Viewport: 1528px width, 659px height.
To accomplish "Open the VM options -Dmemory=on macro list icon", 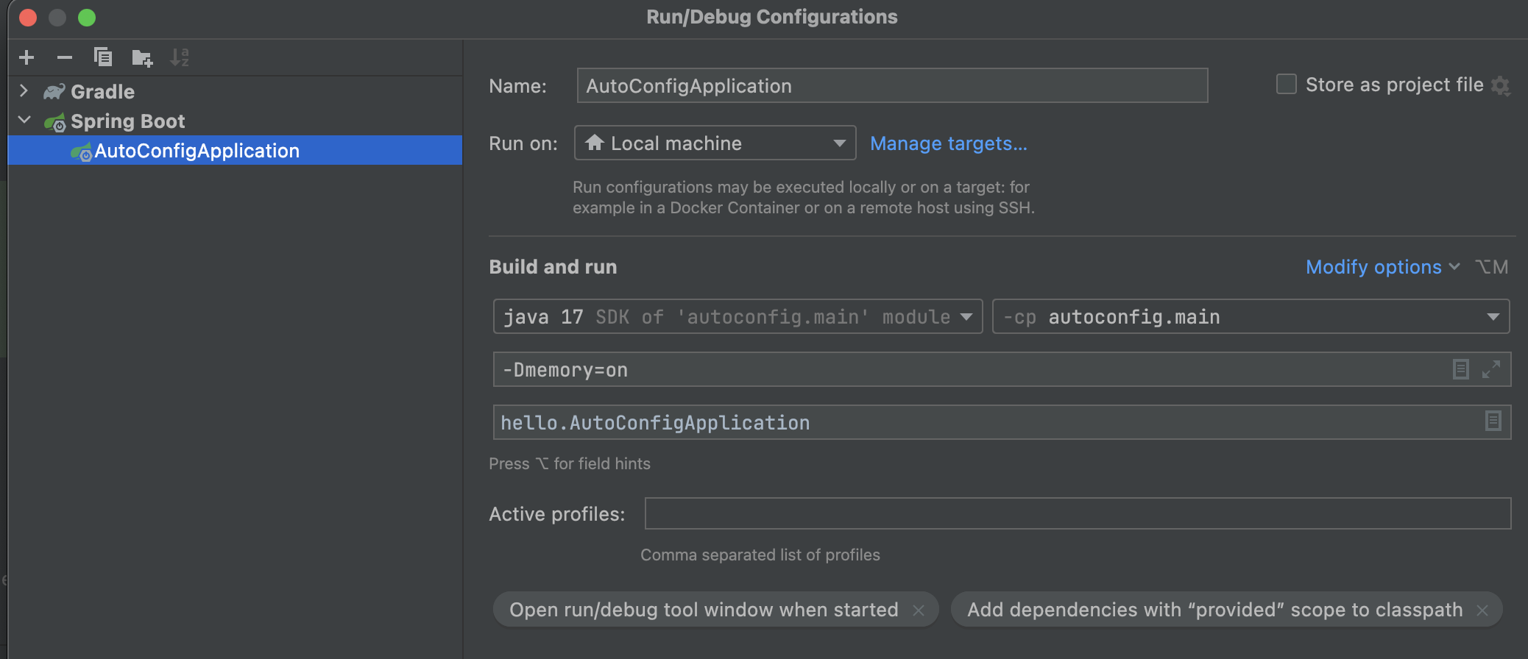I will (x=1461, y=369).
